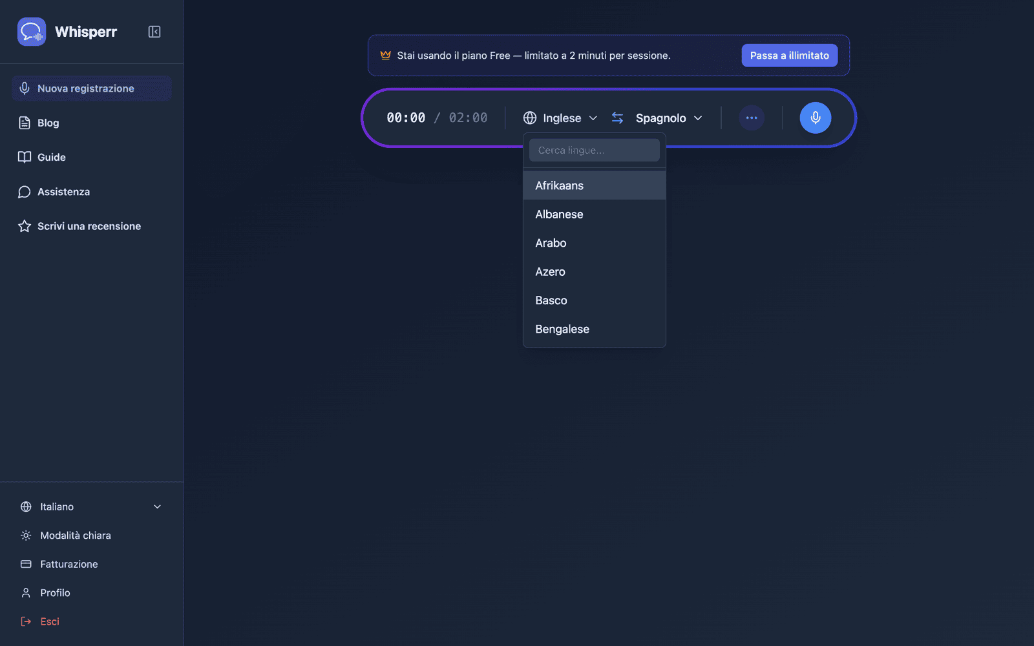Screen dimensions: 1034x646
Task: Click the book icon beside Guide
Action: [25, 157]
